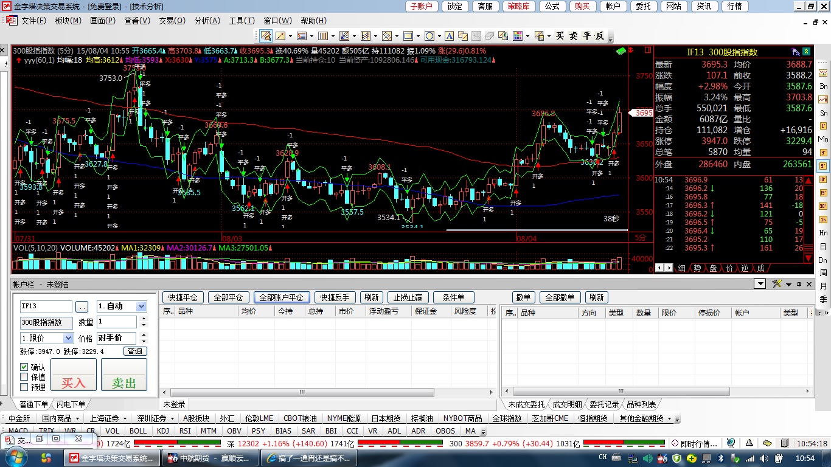Click the 快捷平仓 button
Viewport: 831px width, 467px height.
pos(183,297)
